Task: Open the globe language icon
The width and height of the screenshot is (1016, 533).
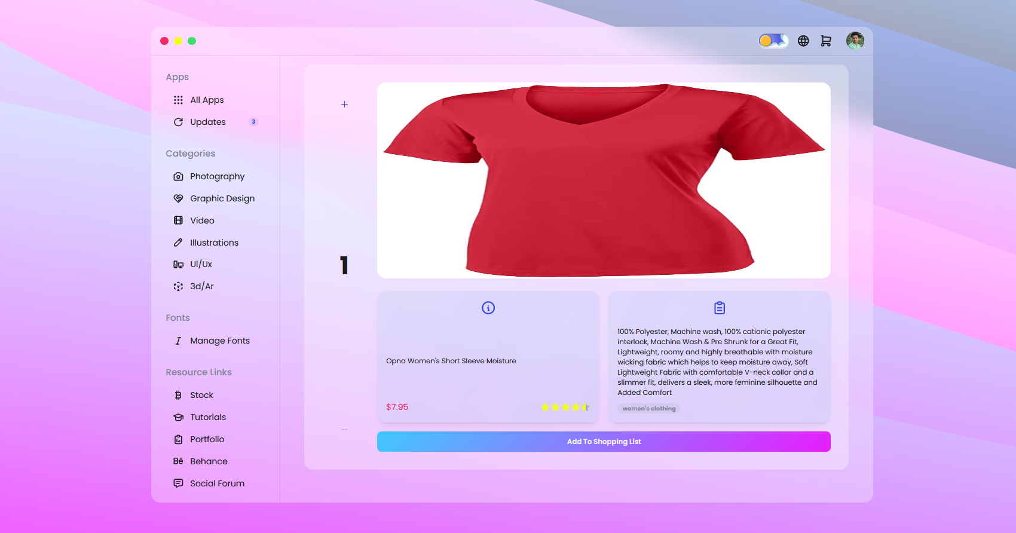Action: click(x=803, y=41)
